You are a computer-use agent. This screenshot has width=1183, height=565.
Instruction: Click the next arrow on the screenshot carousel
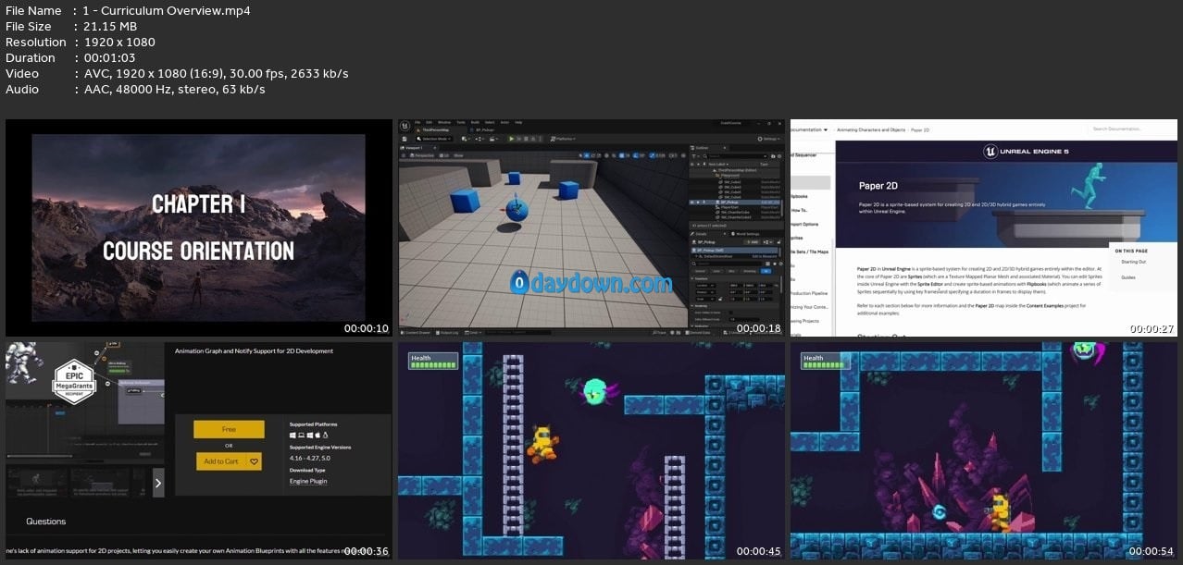click(158, 482)
